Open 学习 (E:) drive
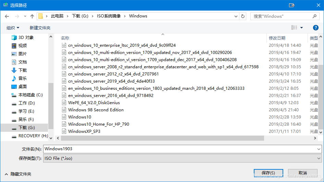This screenshot has height=182, width=324. (x=26, y=111)
